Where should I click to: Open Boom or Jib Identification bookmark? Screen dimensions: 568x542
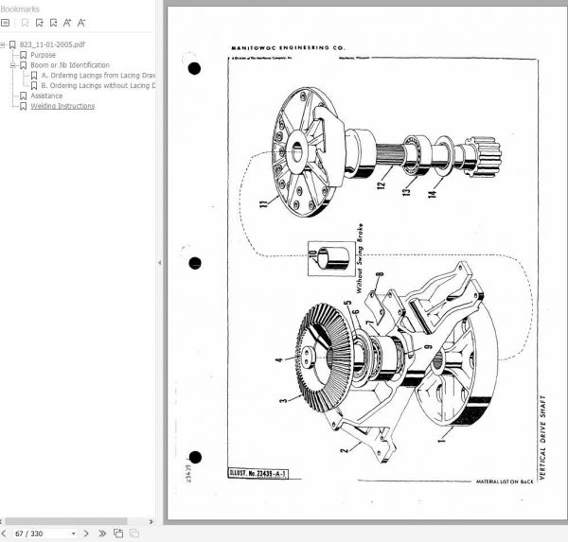pos(70,65)
